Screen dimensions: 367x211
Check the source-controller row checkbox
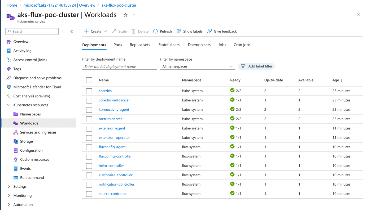tap(89, 194)
